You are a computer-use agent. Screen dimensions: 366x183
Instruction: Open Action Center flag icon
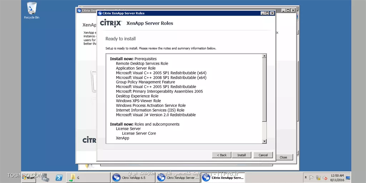pos(311,178)
